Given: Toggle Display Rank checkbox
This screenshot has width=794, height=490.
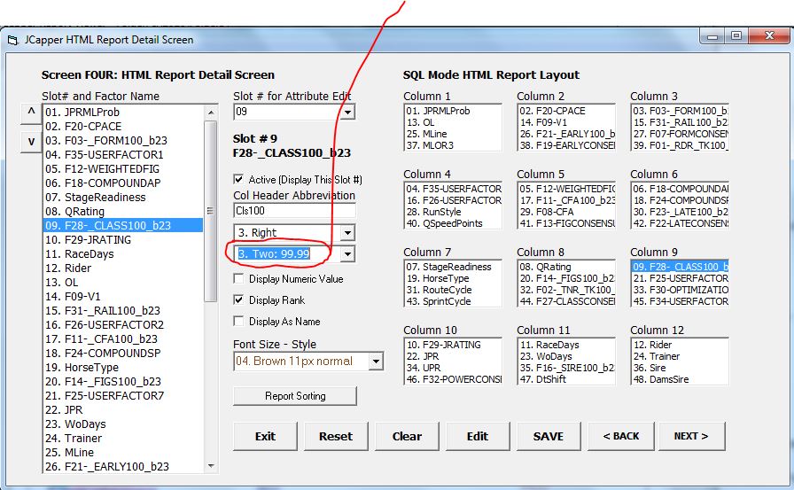Looking at the screenshot, I should click(x=238, y=300).
